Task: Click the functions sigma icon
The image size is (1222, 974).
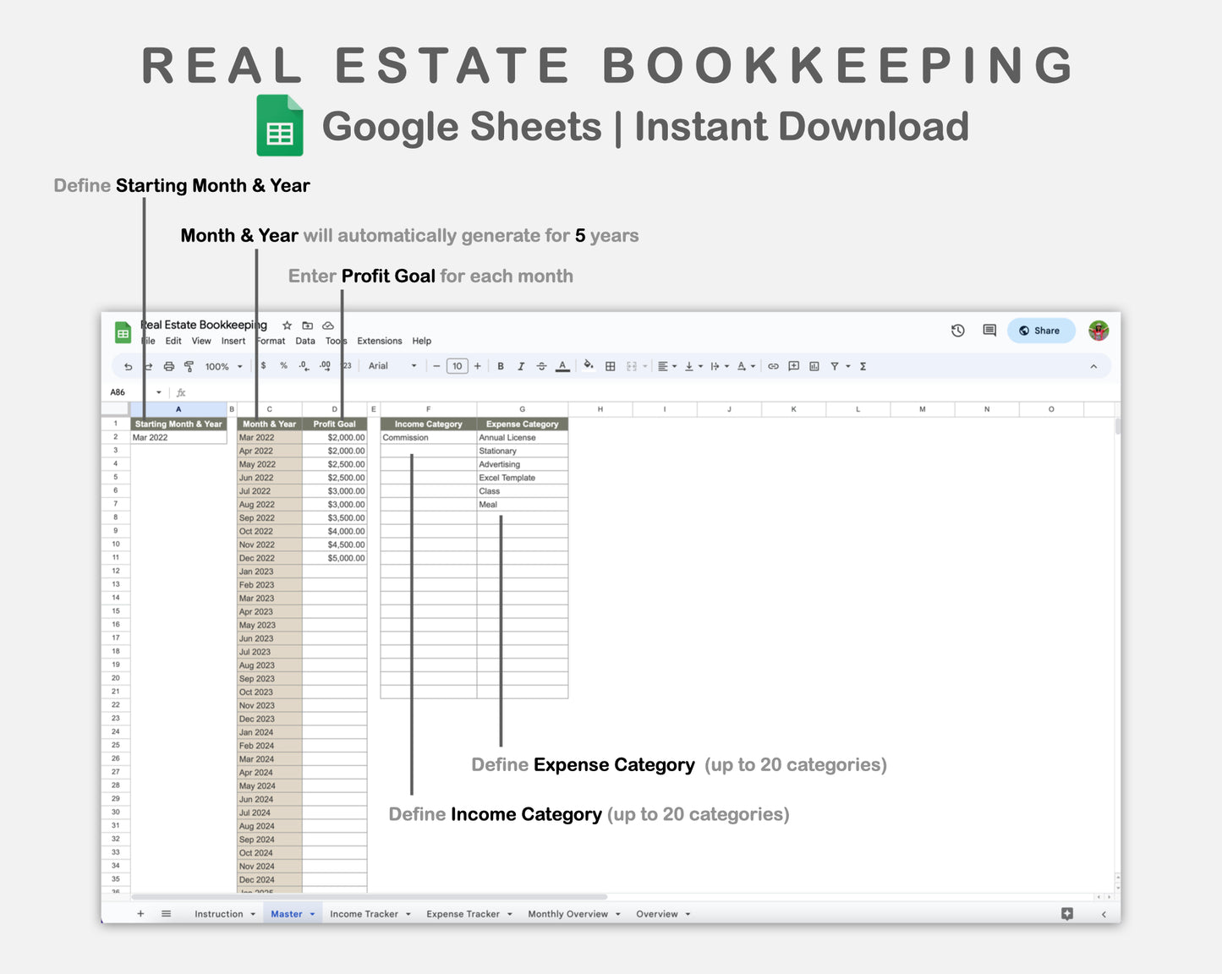Action: click(x=862, y=365)
